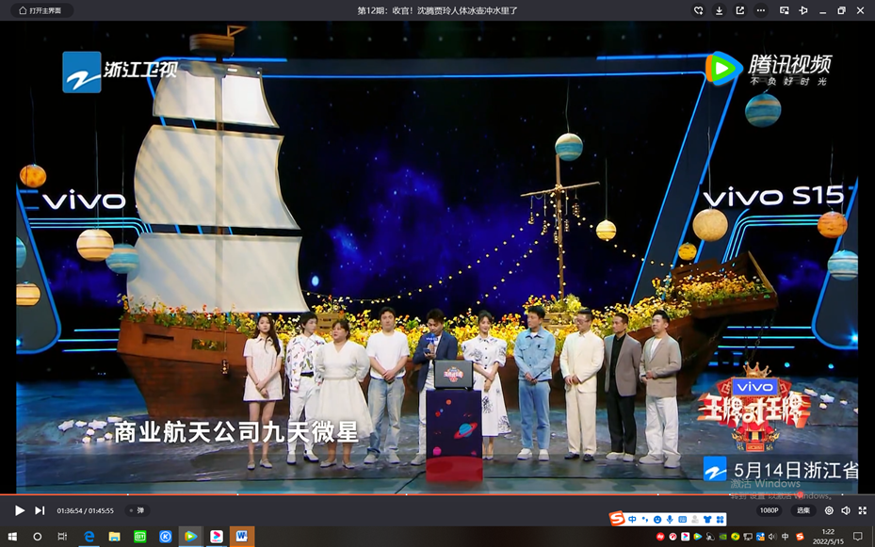
Task: Open Windows Start menu
Action: pyautogui.click(x=11, y=537)
